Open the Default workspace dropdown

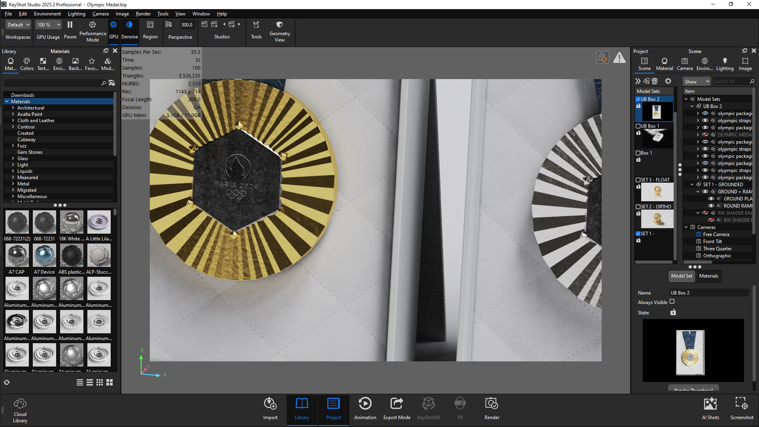point(19,25)
